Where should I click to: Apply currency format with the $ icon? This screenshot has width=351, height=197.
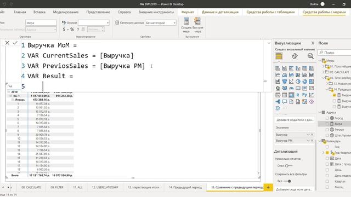pos(64,29)
